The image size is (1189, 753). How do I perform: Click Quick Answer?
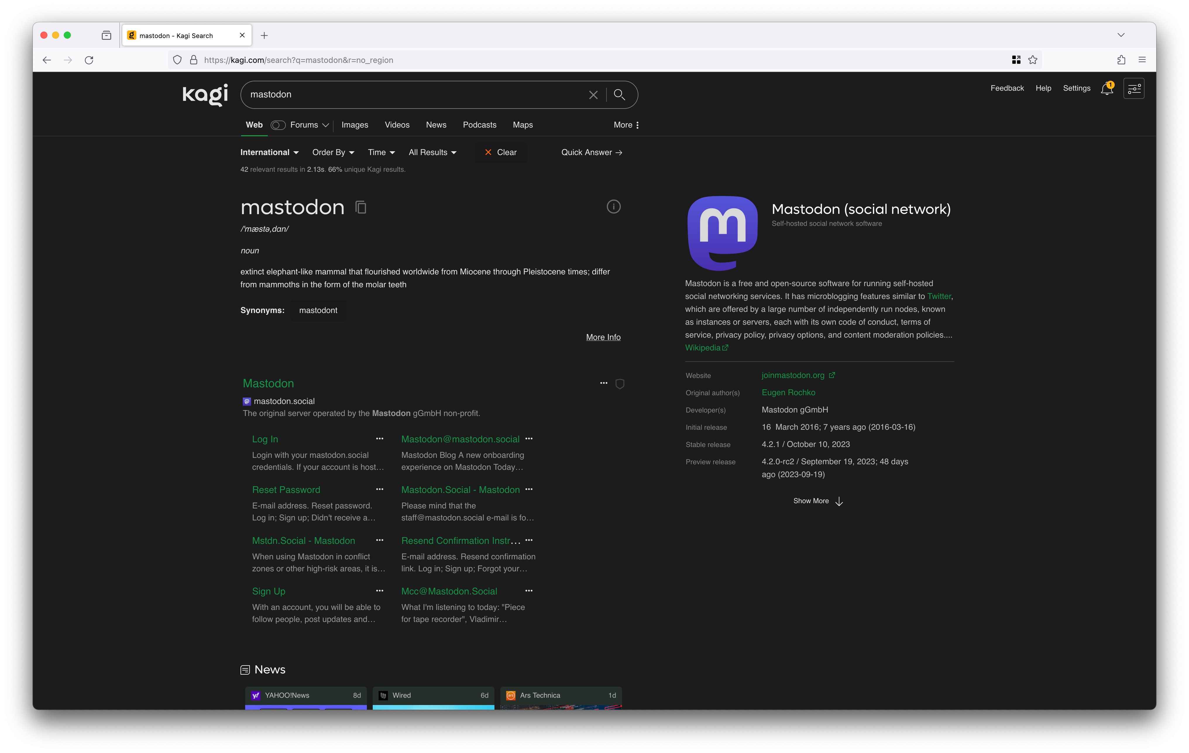pos(592,152)
